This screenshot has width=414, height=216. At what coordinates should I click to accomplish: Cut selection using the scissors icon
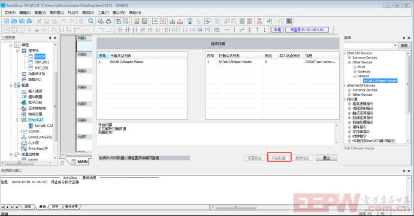click(39, 21)
